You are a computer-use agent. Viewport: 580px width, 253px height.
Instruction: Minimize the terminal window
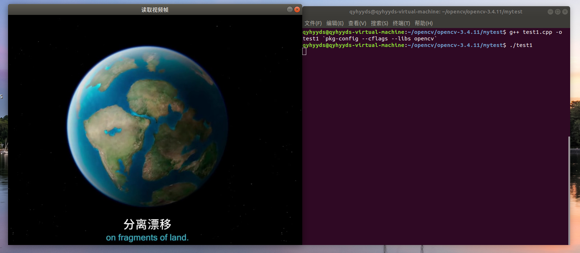pyautogui.click(x=550, y=12)
